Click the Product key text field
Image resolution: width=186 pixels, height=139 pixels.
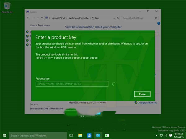[72, 84]
